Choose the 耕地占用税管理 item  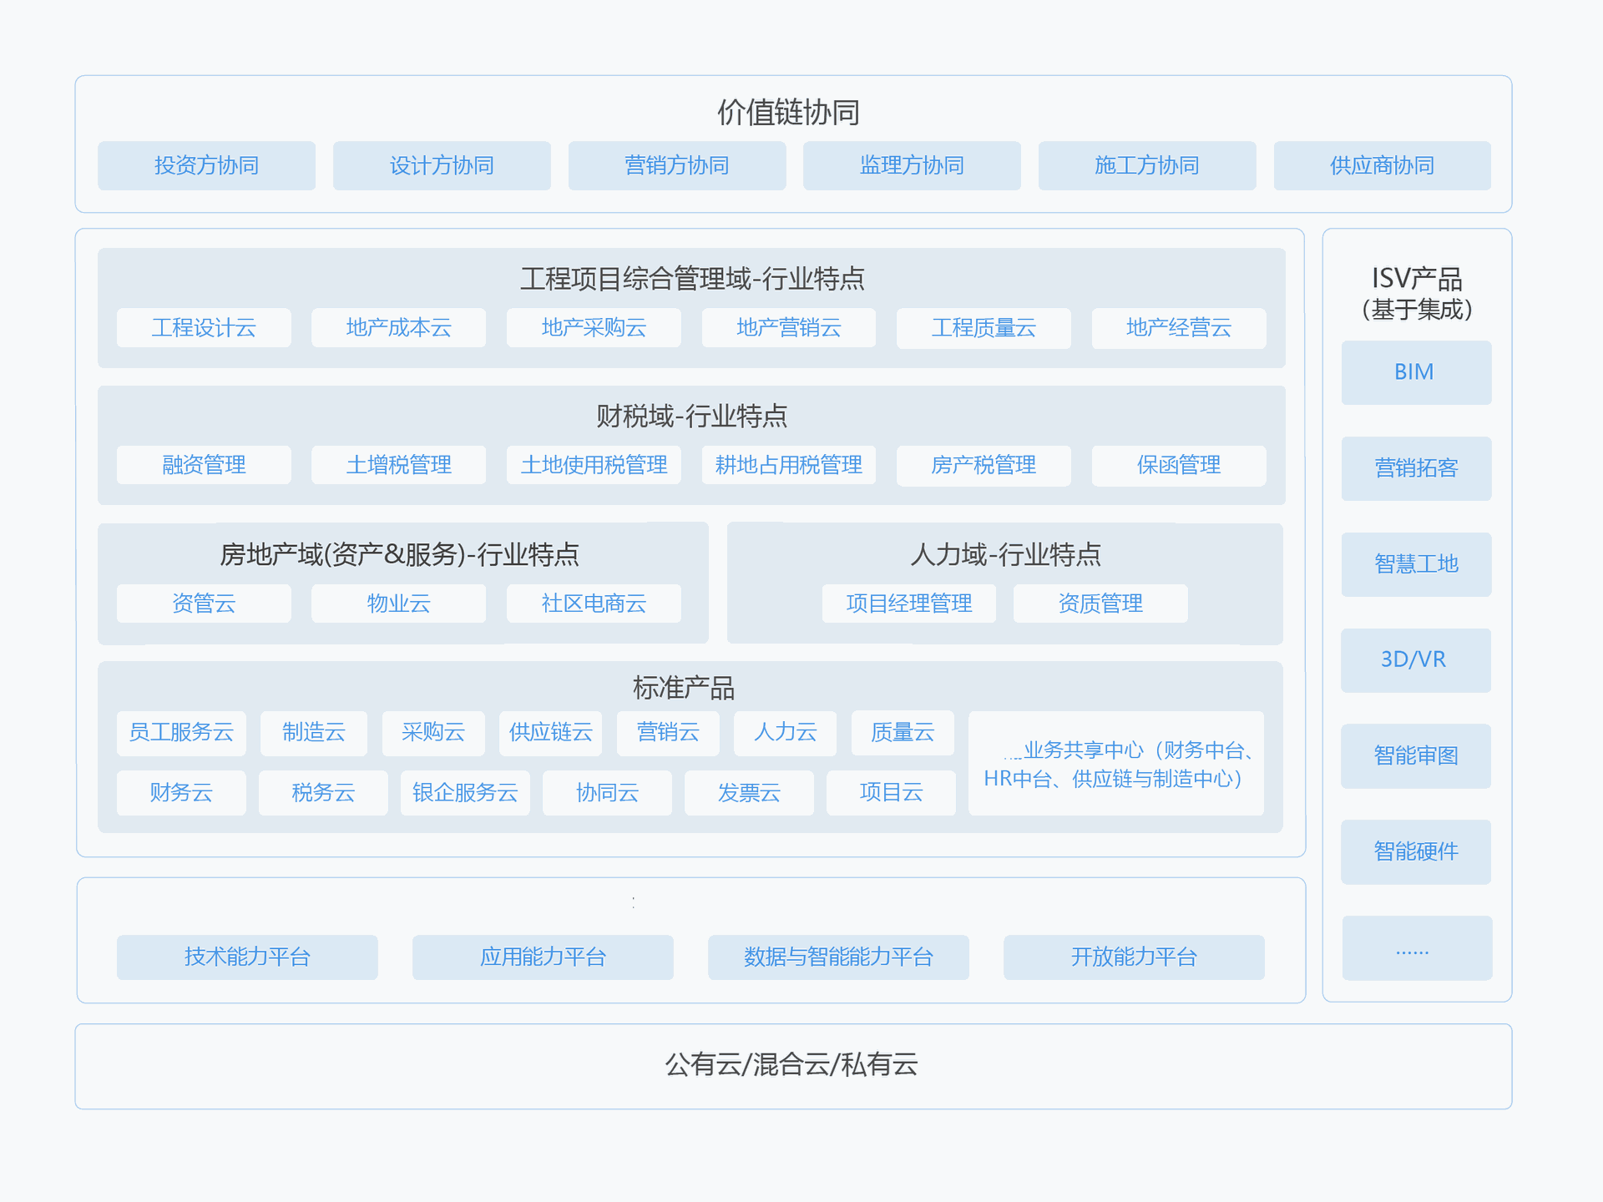[x=789, y=465]
